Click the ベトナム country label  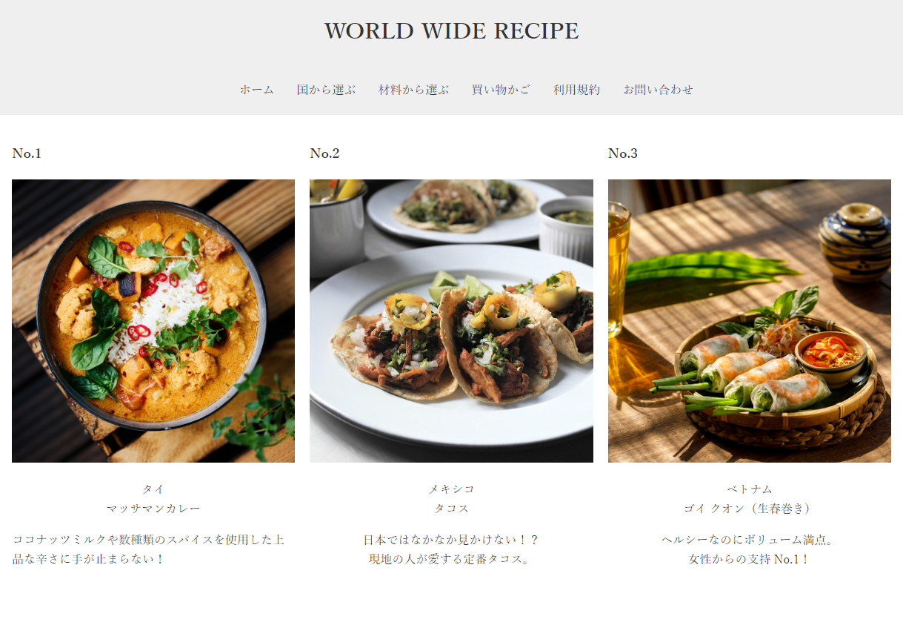750,489
